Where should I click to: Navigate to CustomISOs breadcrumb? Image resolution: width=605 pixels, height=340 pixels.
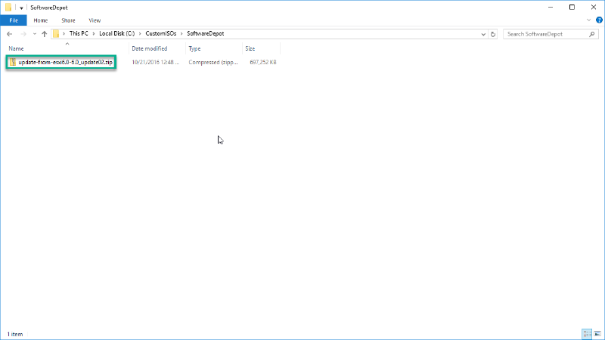(161, 33)
